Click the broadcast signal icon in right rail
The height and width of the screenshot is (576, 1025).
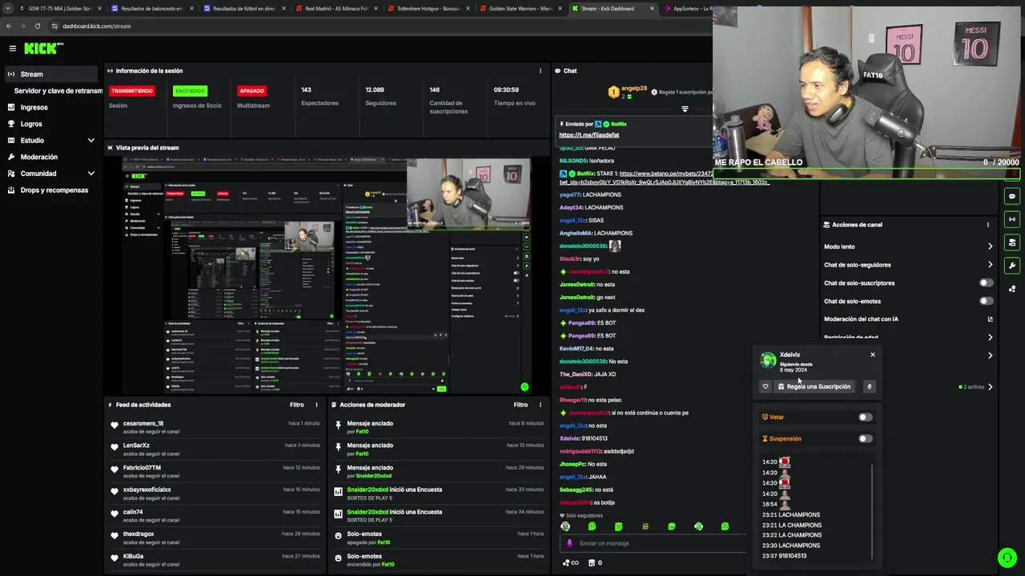1012,219
